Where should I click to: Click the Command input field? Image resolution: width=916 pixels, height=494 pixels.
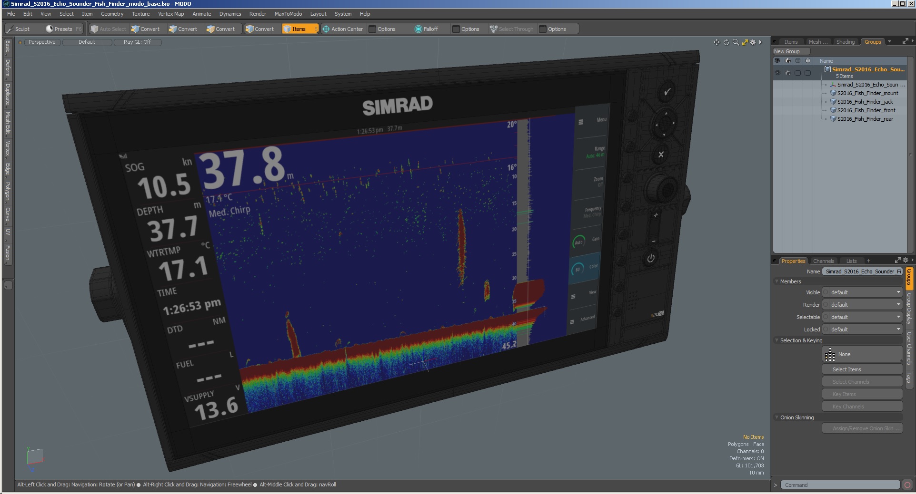pos(840,485)
